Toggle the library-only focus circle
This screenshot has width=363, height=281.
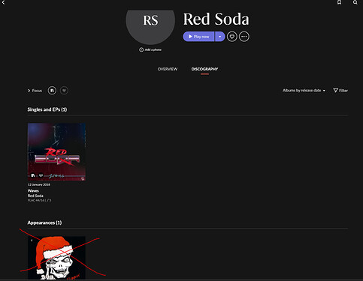pos(52,91)
